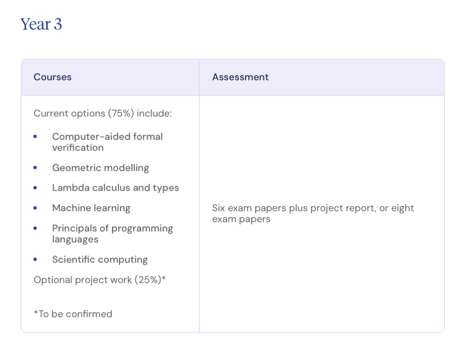
Task: Click the Courses column header
Action: pos(53,77)
